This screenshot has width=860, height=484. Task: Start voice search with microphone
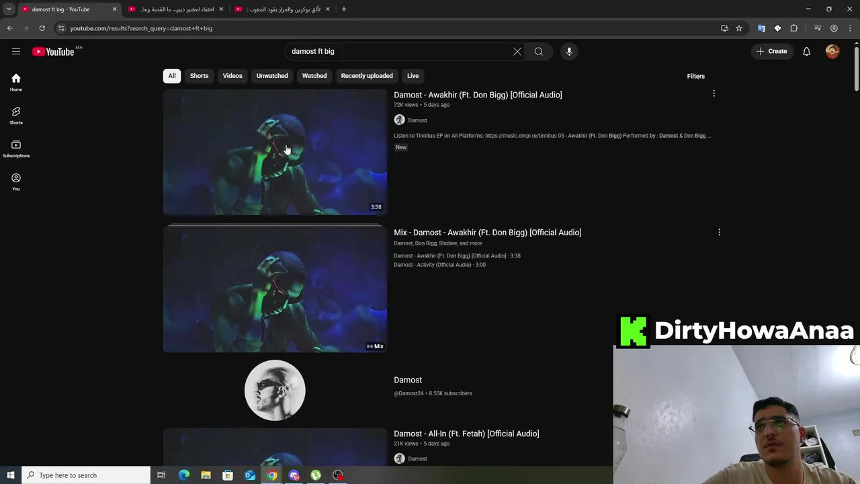(x=569, y=51)
